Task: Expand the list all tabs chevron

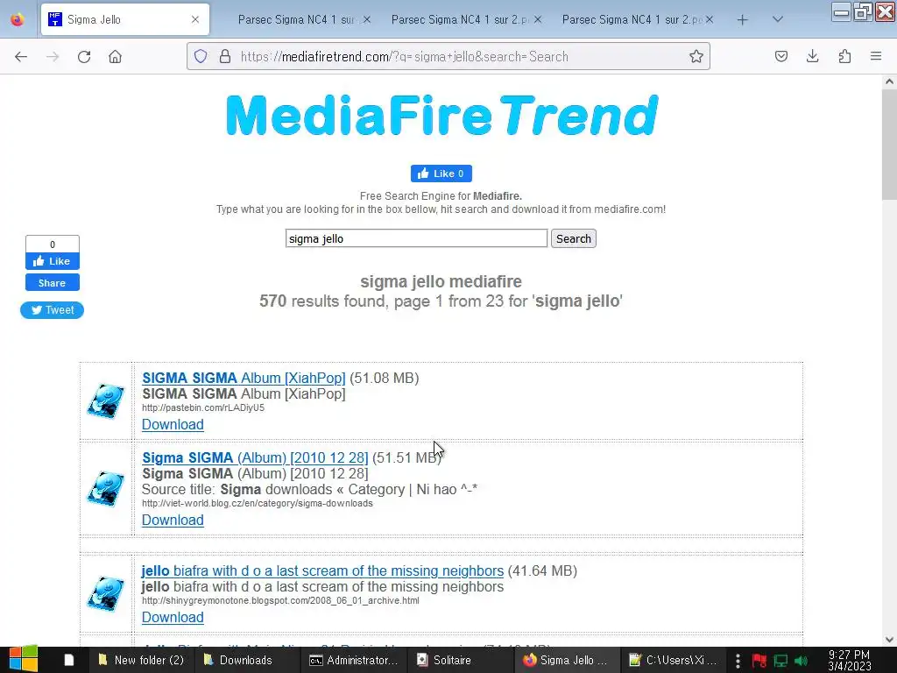Action: pos(778,19)
